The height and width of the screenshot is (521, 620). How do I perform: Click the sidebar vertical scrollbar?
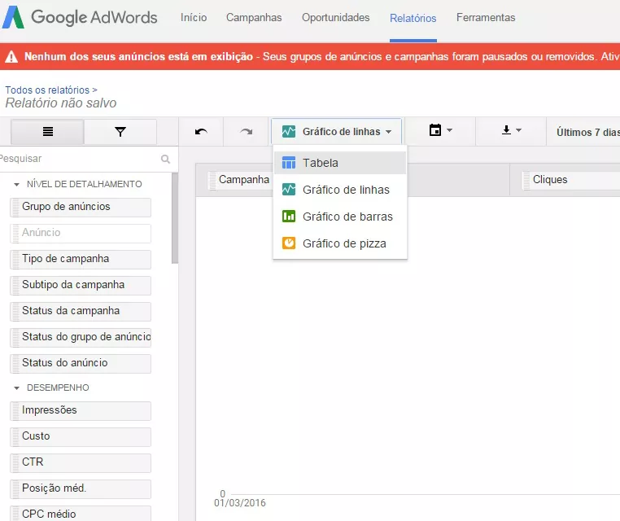click(175, 218)
